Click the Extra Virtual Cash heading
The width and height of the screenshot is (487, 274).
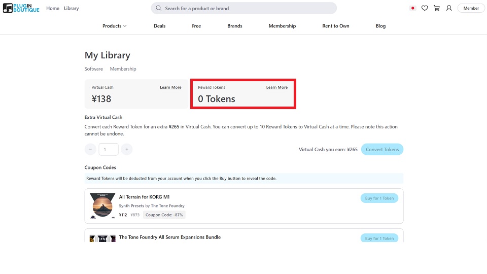tap(103, 117)
